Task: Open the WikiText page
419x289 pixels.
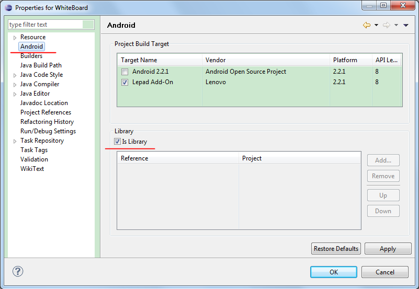Action: click(x=32, y=169)
